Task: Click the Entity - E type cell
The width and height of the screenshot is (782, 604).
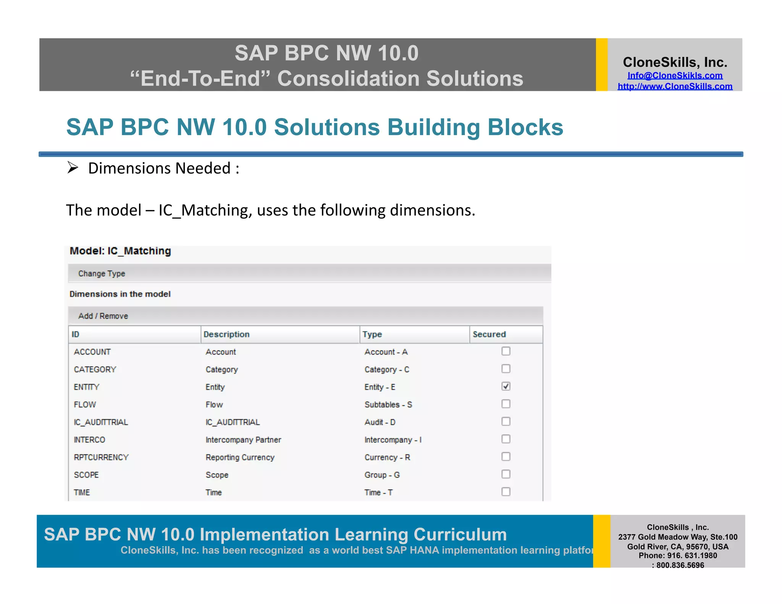Action: pyautogui.click(x=380, y=387)
